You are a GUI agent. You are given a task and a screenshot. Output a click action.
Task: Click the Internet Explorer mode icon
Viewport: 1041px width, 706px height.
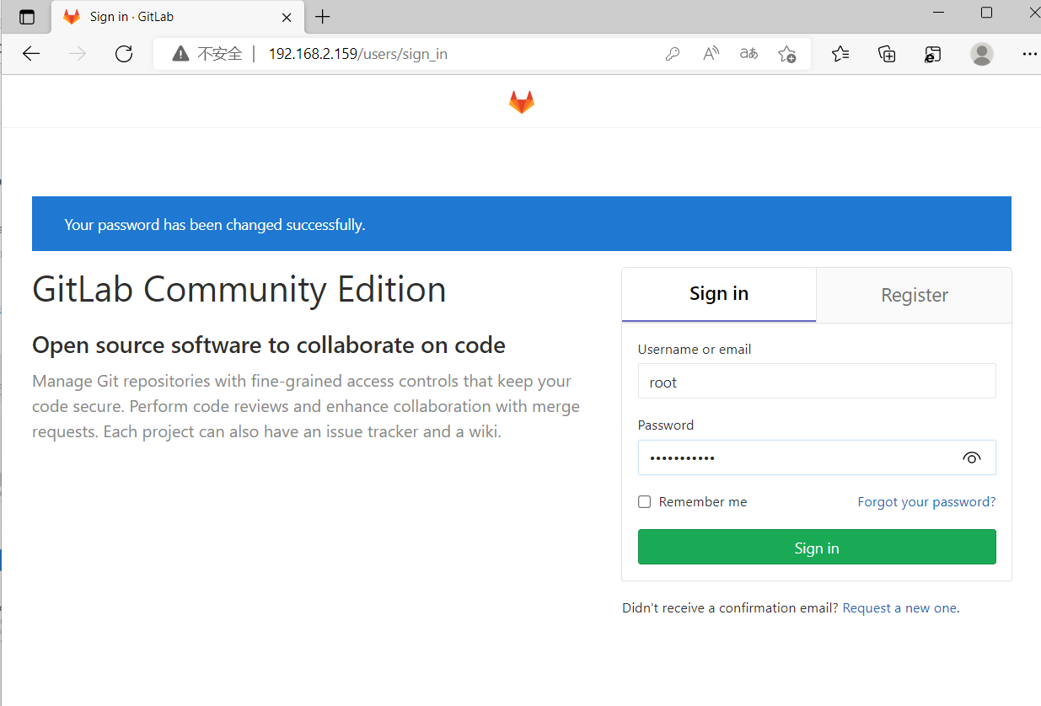tap(932, 54)
